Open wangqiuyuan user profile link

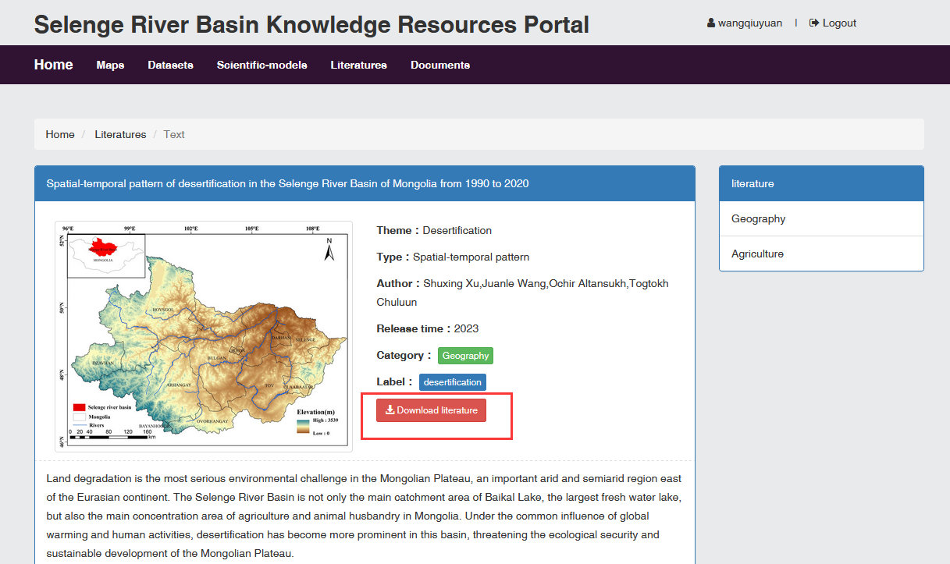click(745, 23)
